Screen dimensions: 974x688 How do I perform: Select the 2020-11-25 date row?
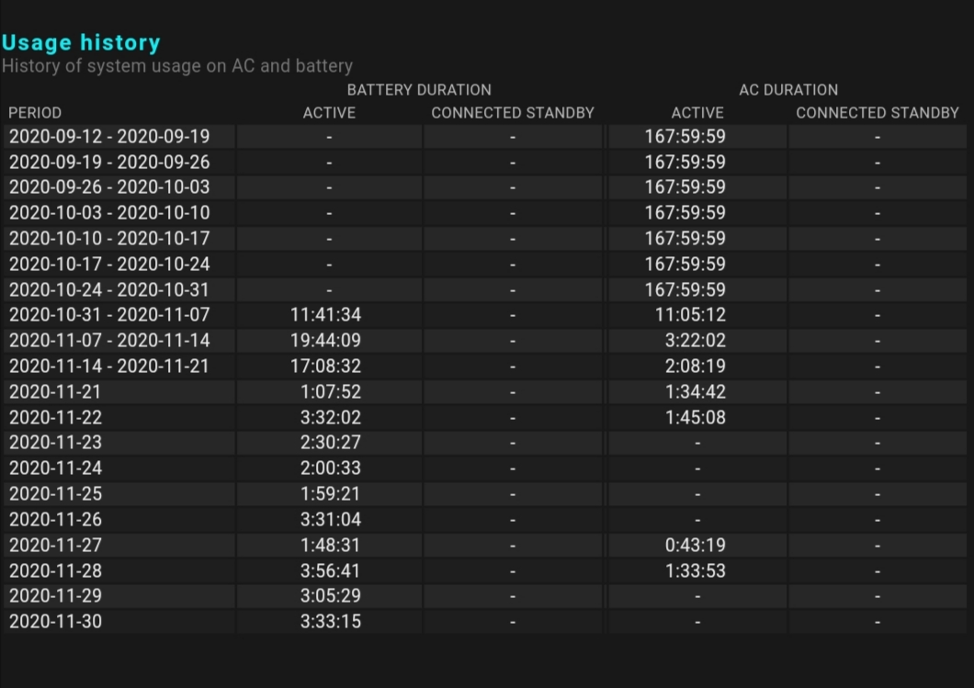(484, 493)
